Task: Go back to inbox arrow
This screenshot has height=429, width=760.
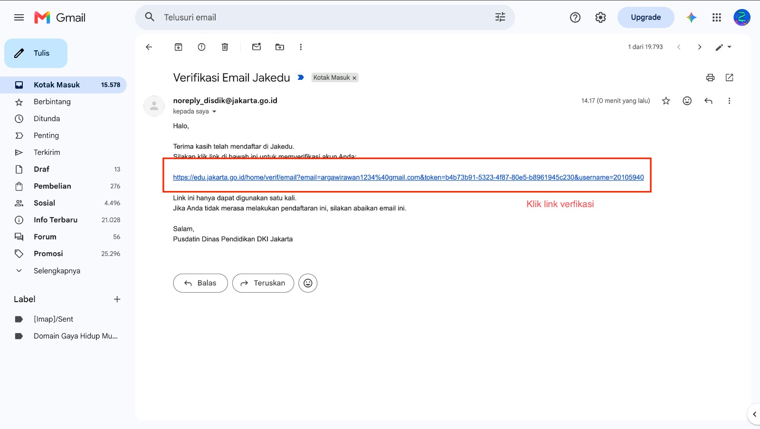Action: [x=149, y=47]
